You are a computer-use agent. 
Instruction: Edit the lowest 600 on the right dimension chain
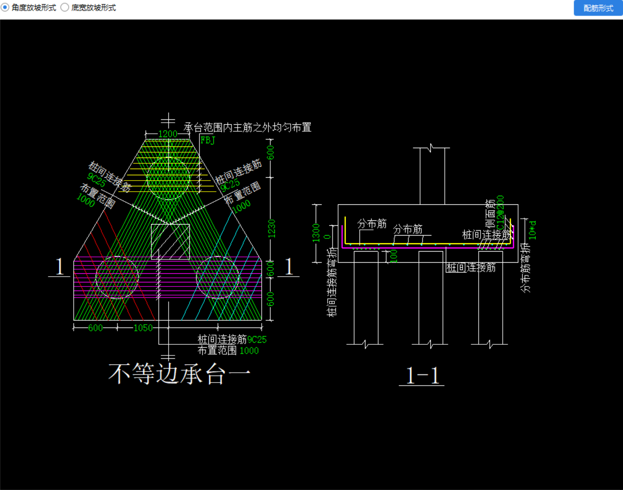(270, 299)
